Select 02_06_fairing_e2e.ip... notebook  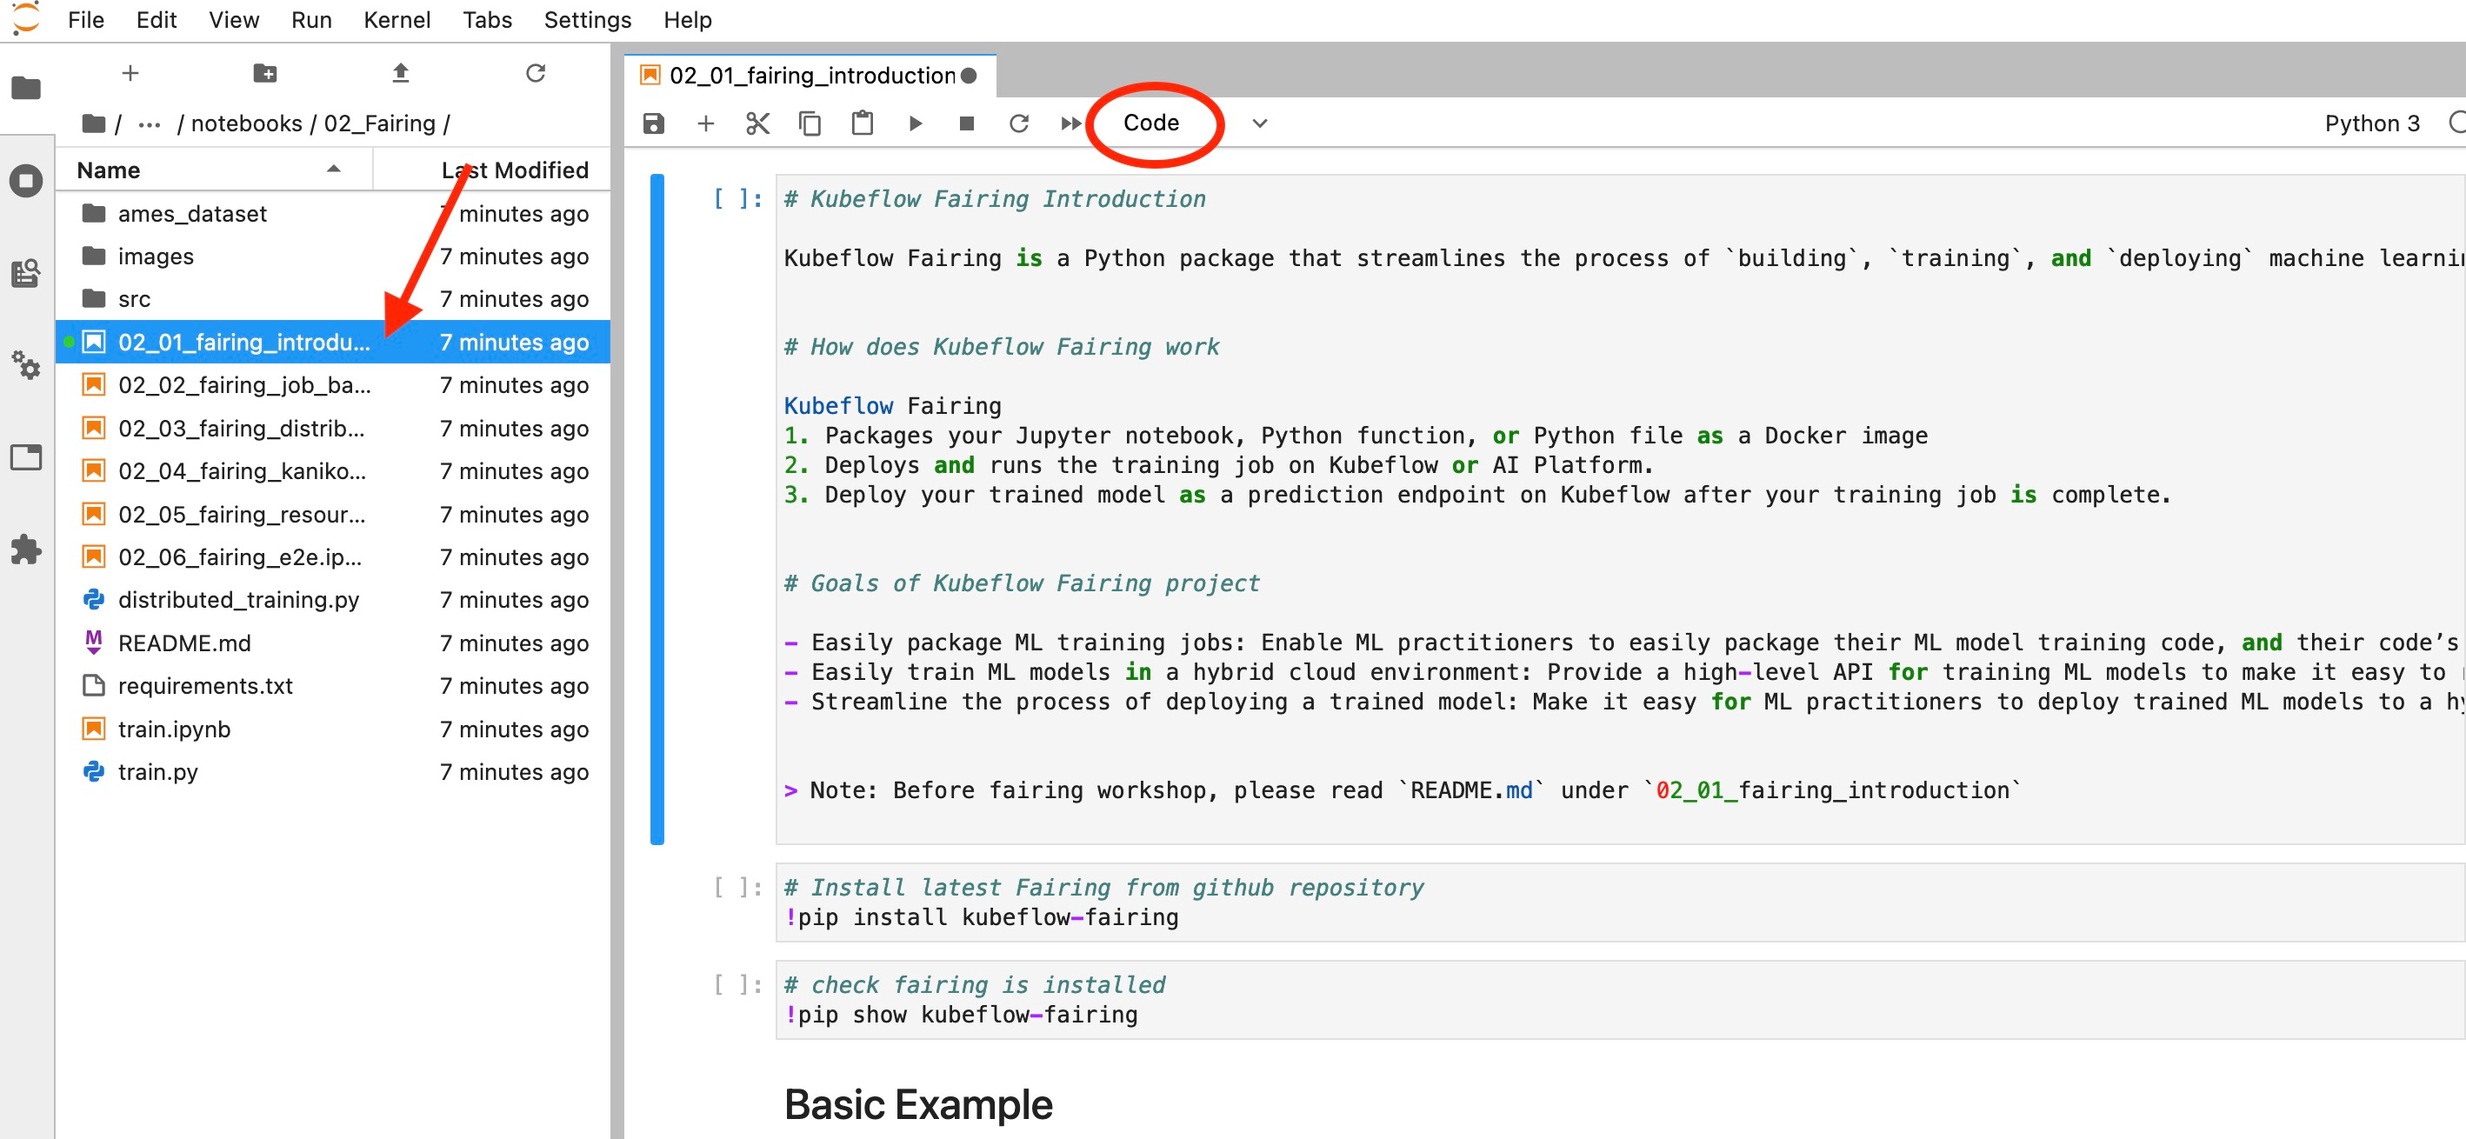[333, 557]
